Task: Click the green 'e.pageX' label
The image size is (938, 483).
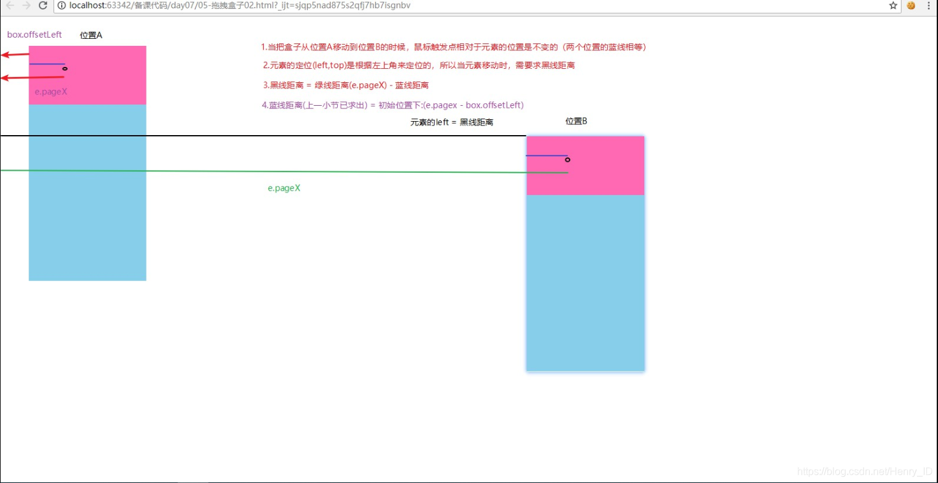Action: pyautogui.click(x=284, y=188)
